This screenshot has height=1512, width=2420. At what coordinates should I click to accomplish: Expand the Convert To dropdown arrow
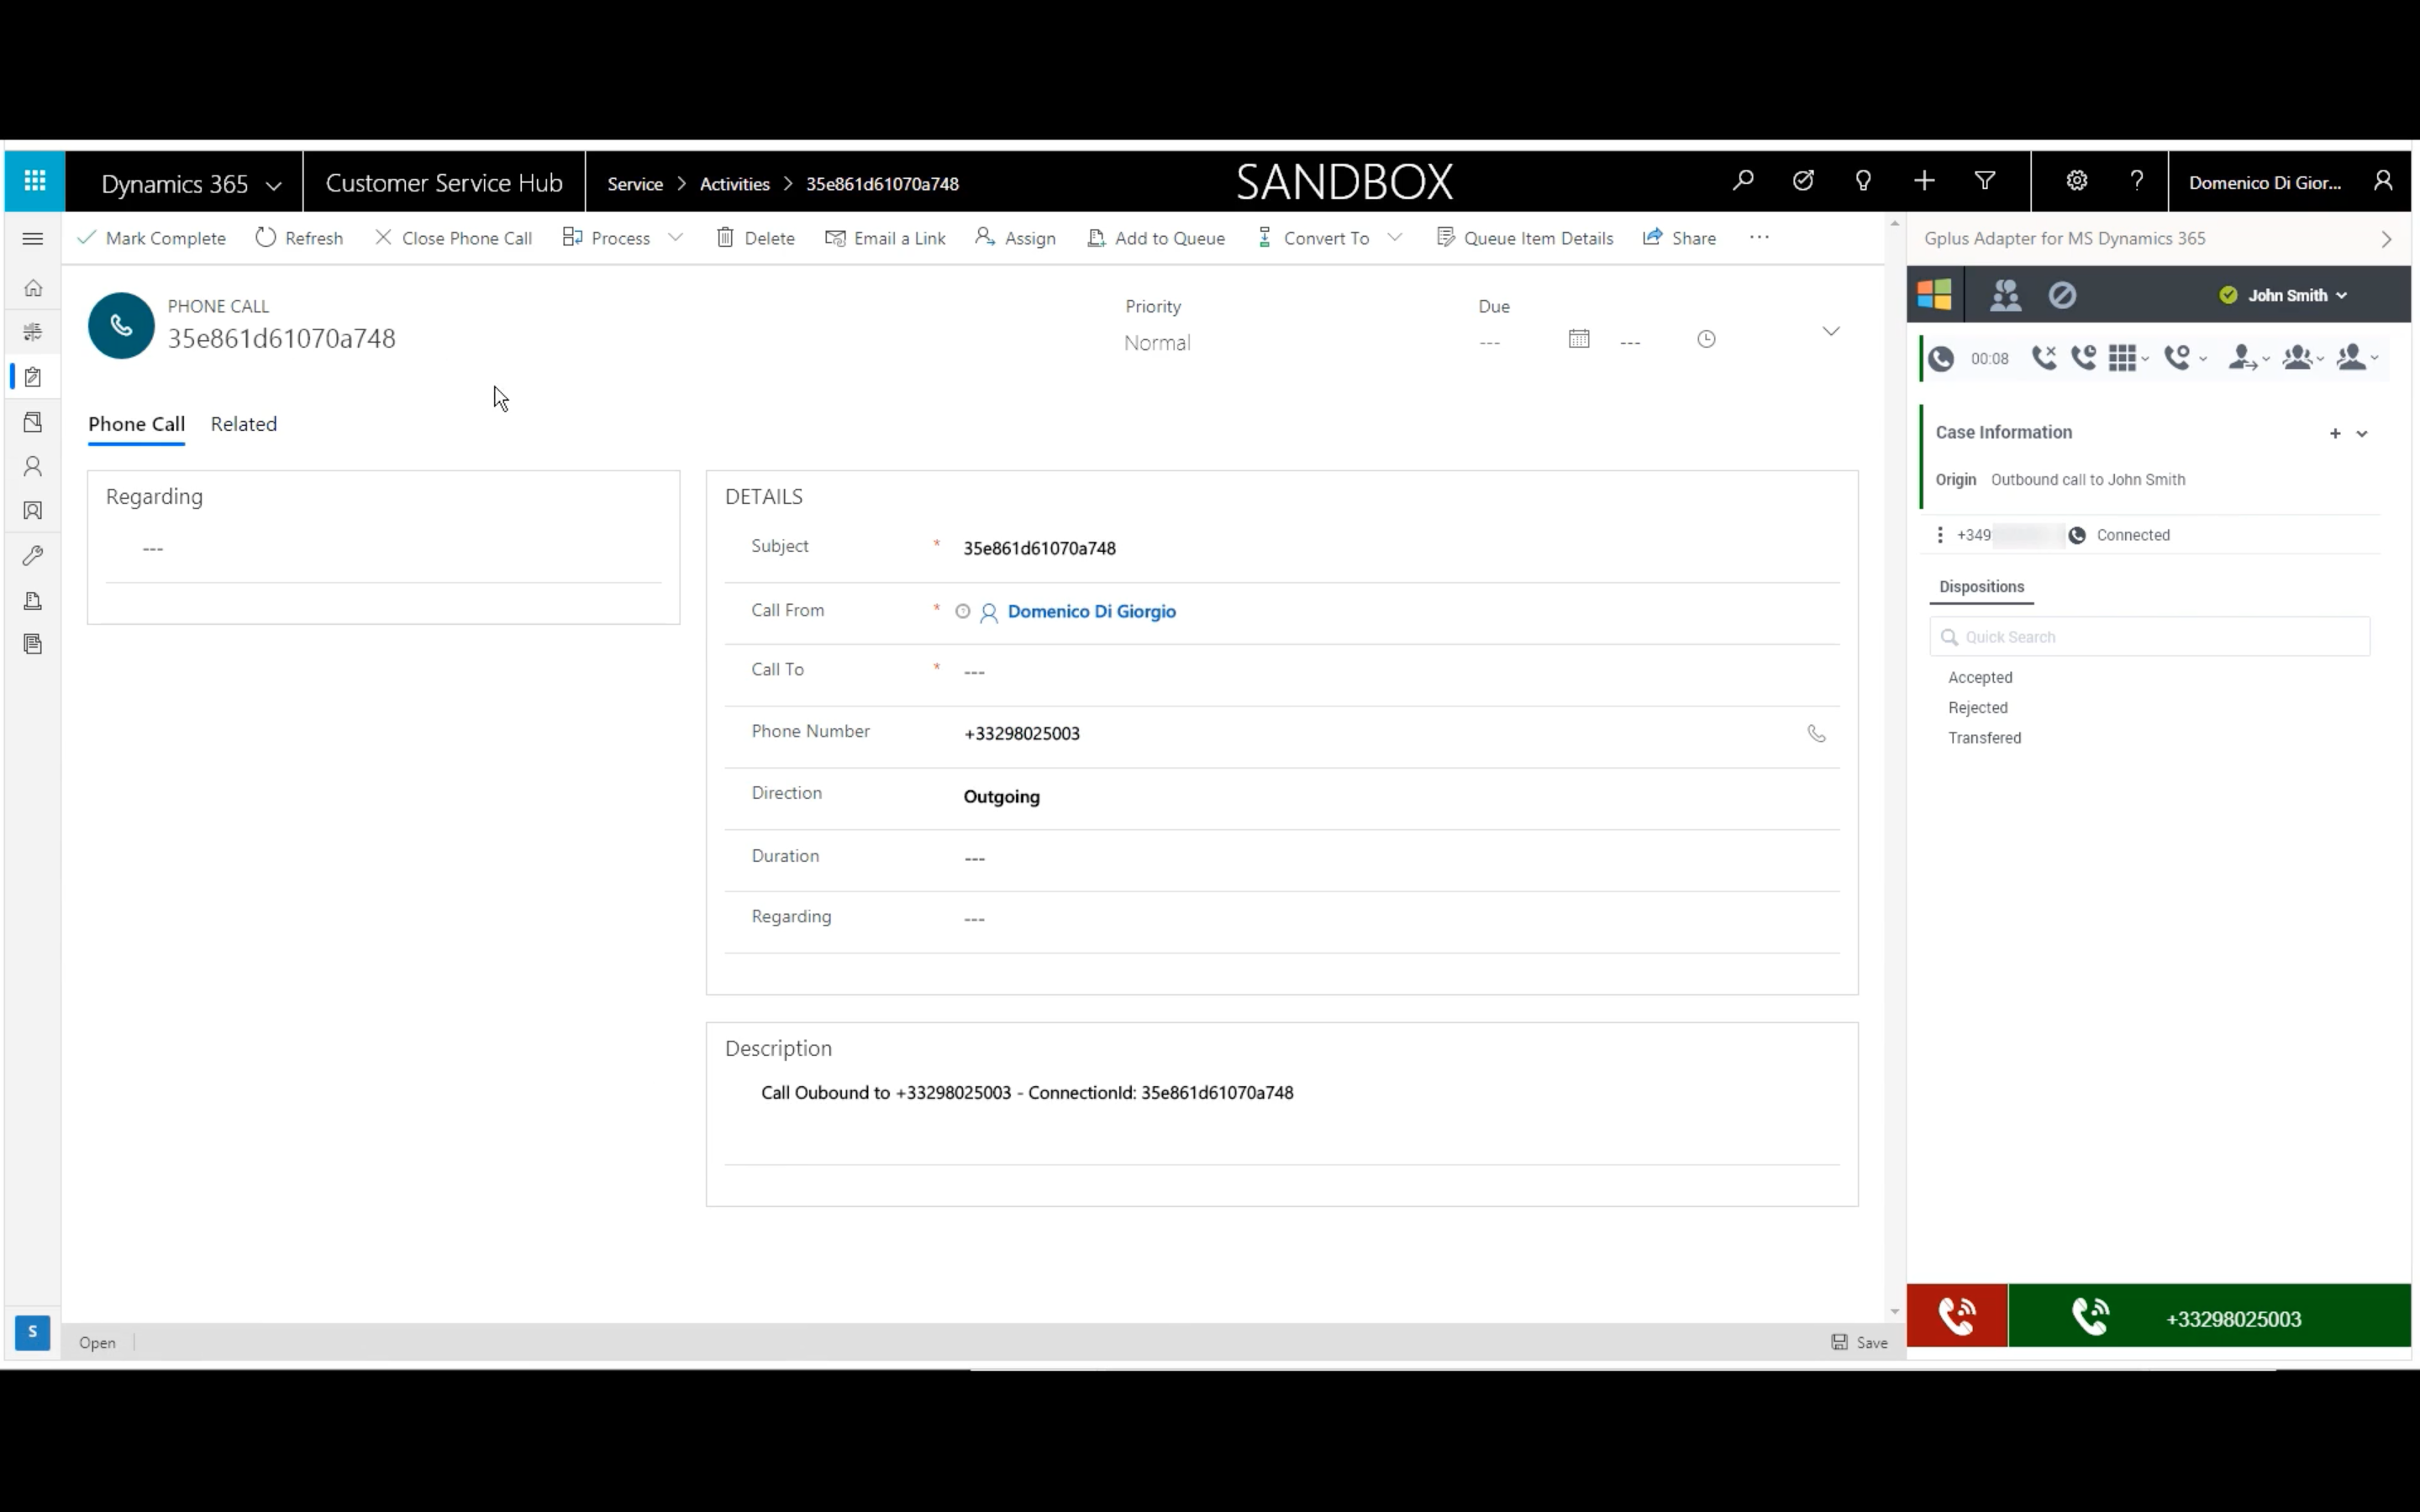1395,238
